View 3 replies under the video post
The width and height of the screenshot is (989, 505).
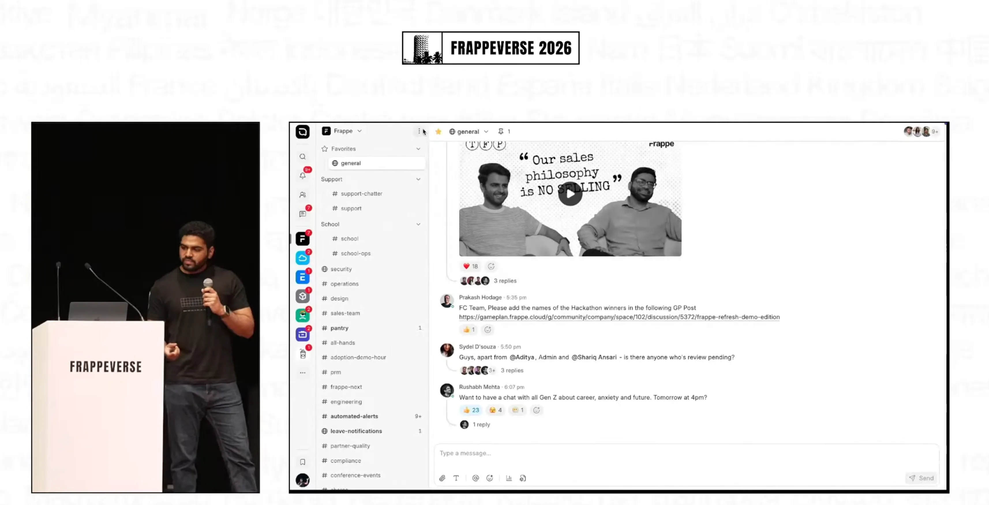tap(505, 281)
